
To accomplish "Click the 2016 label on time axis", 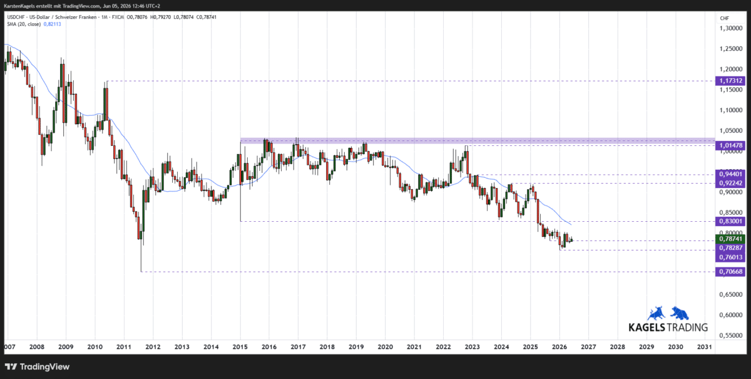I will (269, 346).
